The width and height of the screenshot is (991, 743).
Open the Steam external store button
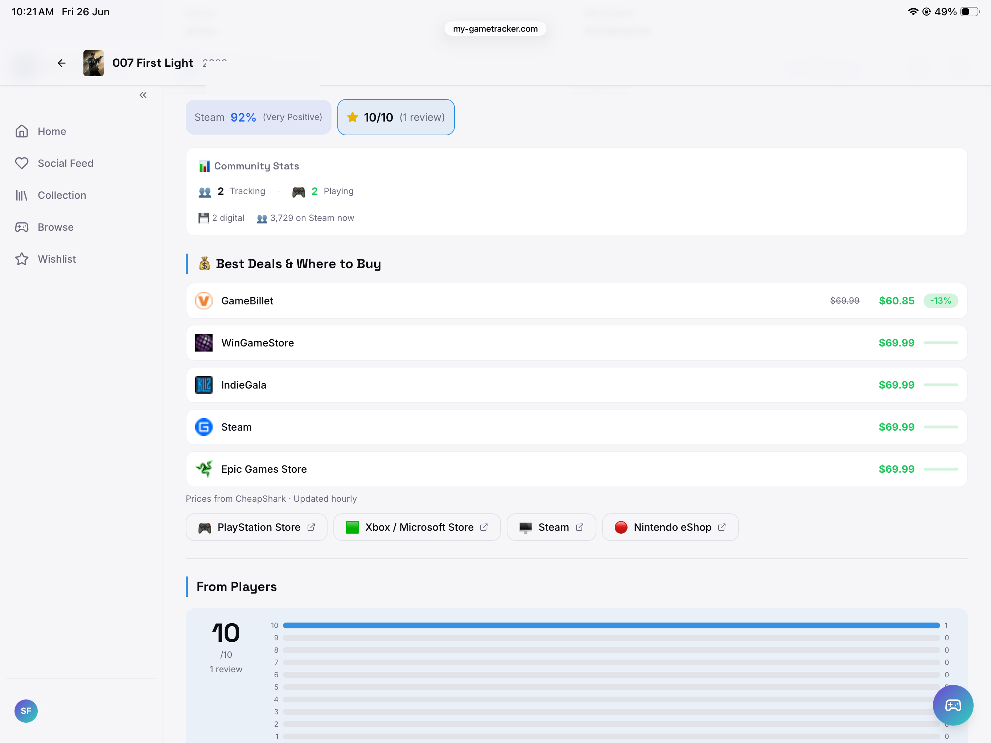coord(551,528)
